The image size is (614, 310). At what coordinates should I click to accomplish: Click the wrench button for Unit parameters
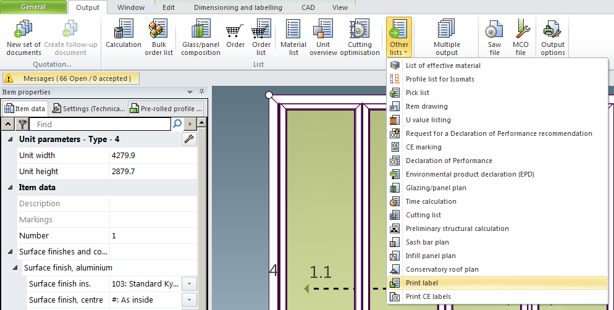(190, 140)
